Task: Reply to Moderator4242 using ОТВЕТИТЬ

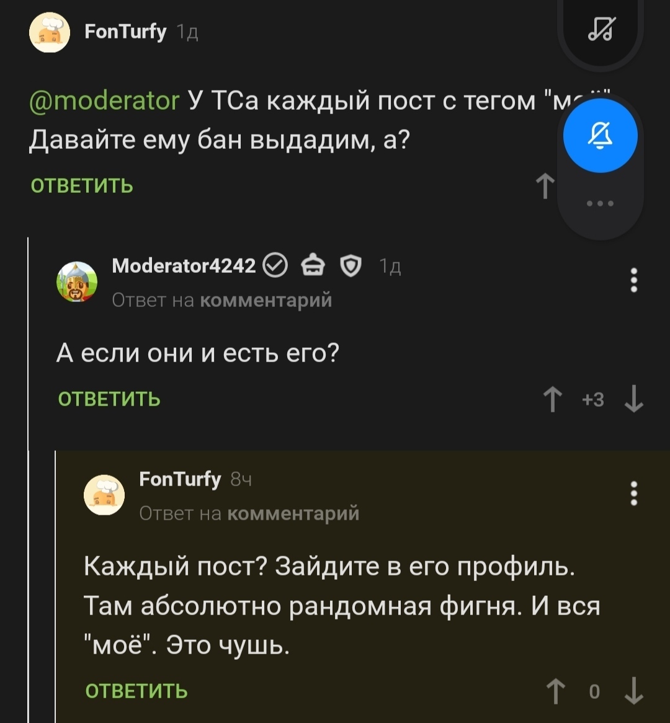Action: tap(109, 399)
